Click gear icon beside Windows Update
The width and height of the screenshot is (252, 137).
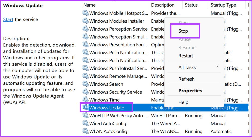tap(85, 107)
